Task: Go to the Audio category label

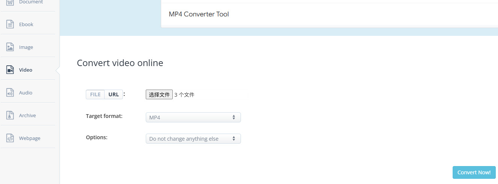Action: click(x=26, y=93)
